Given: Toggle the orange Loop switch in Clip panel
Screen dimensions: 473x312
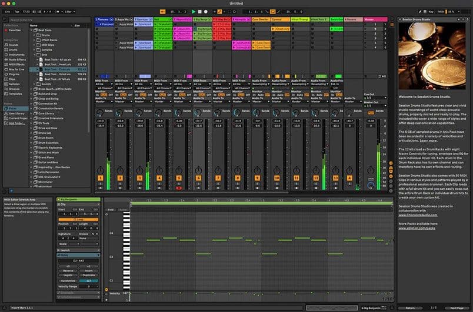Looking at the screenshot, I should tap(78, 220).
